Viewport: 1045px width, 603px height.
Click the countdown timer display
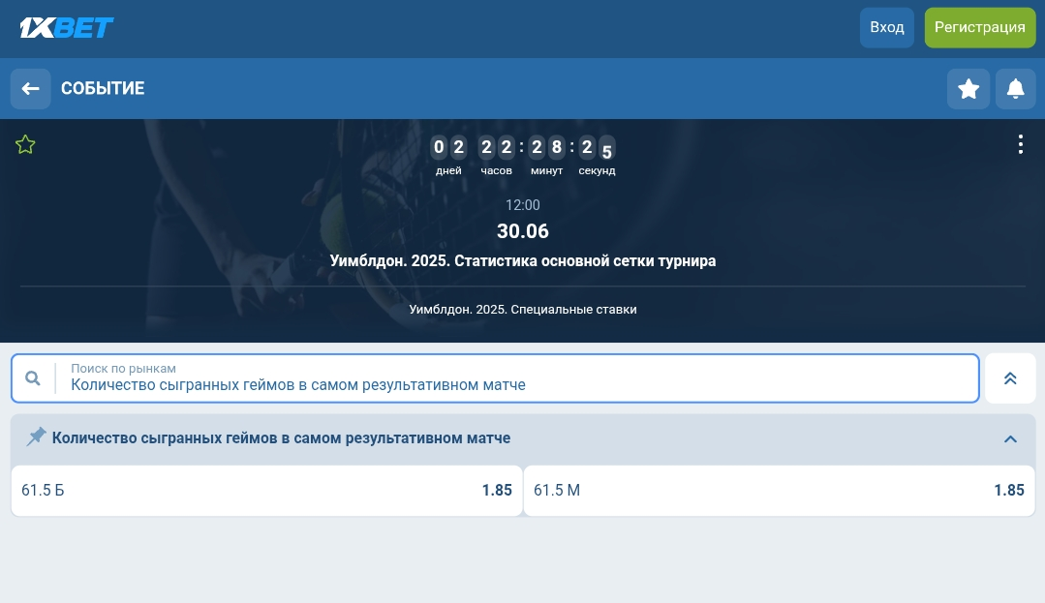coord(523,155)
